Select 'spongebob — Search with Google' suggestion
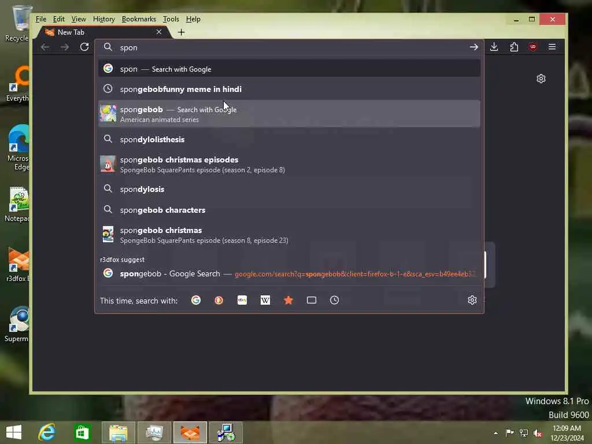The width and height of the screenshot is (592, 444). click(x=289, y=114)
